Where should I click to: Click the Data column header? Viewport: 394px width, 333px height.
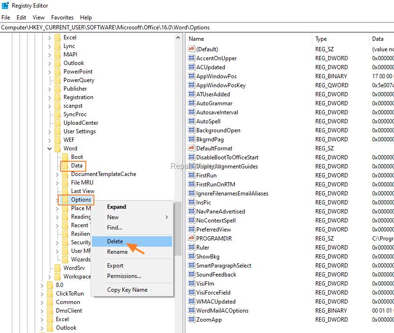(x=382, y=39)
